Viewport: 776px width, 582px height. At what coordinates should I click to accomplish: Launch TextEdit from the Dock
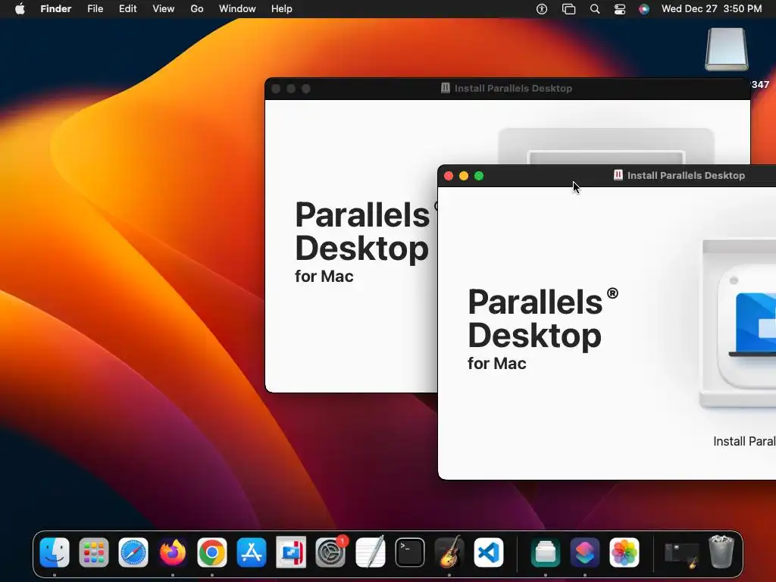[370, 552]
